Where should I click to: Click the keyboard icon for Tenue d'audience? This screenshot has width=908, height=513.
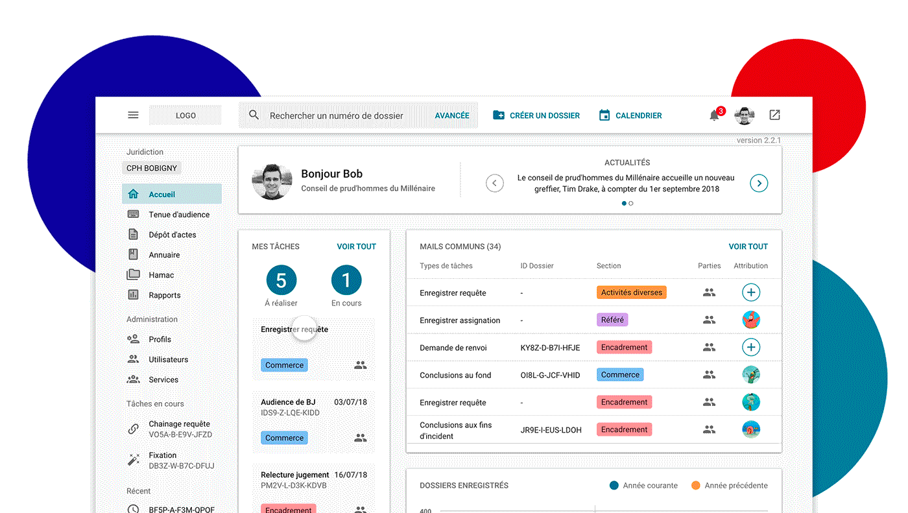coord(133,214)
